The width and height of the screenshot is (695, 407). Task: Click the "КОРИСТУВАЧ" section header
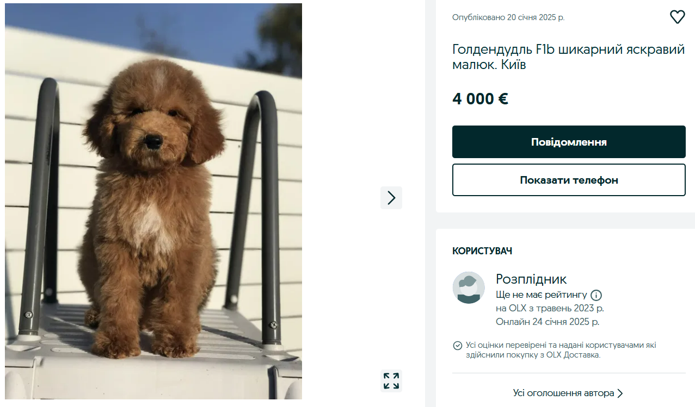(x=482, y=251)
